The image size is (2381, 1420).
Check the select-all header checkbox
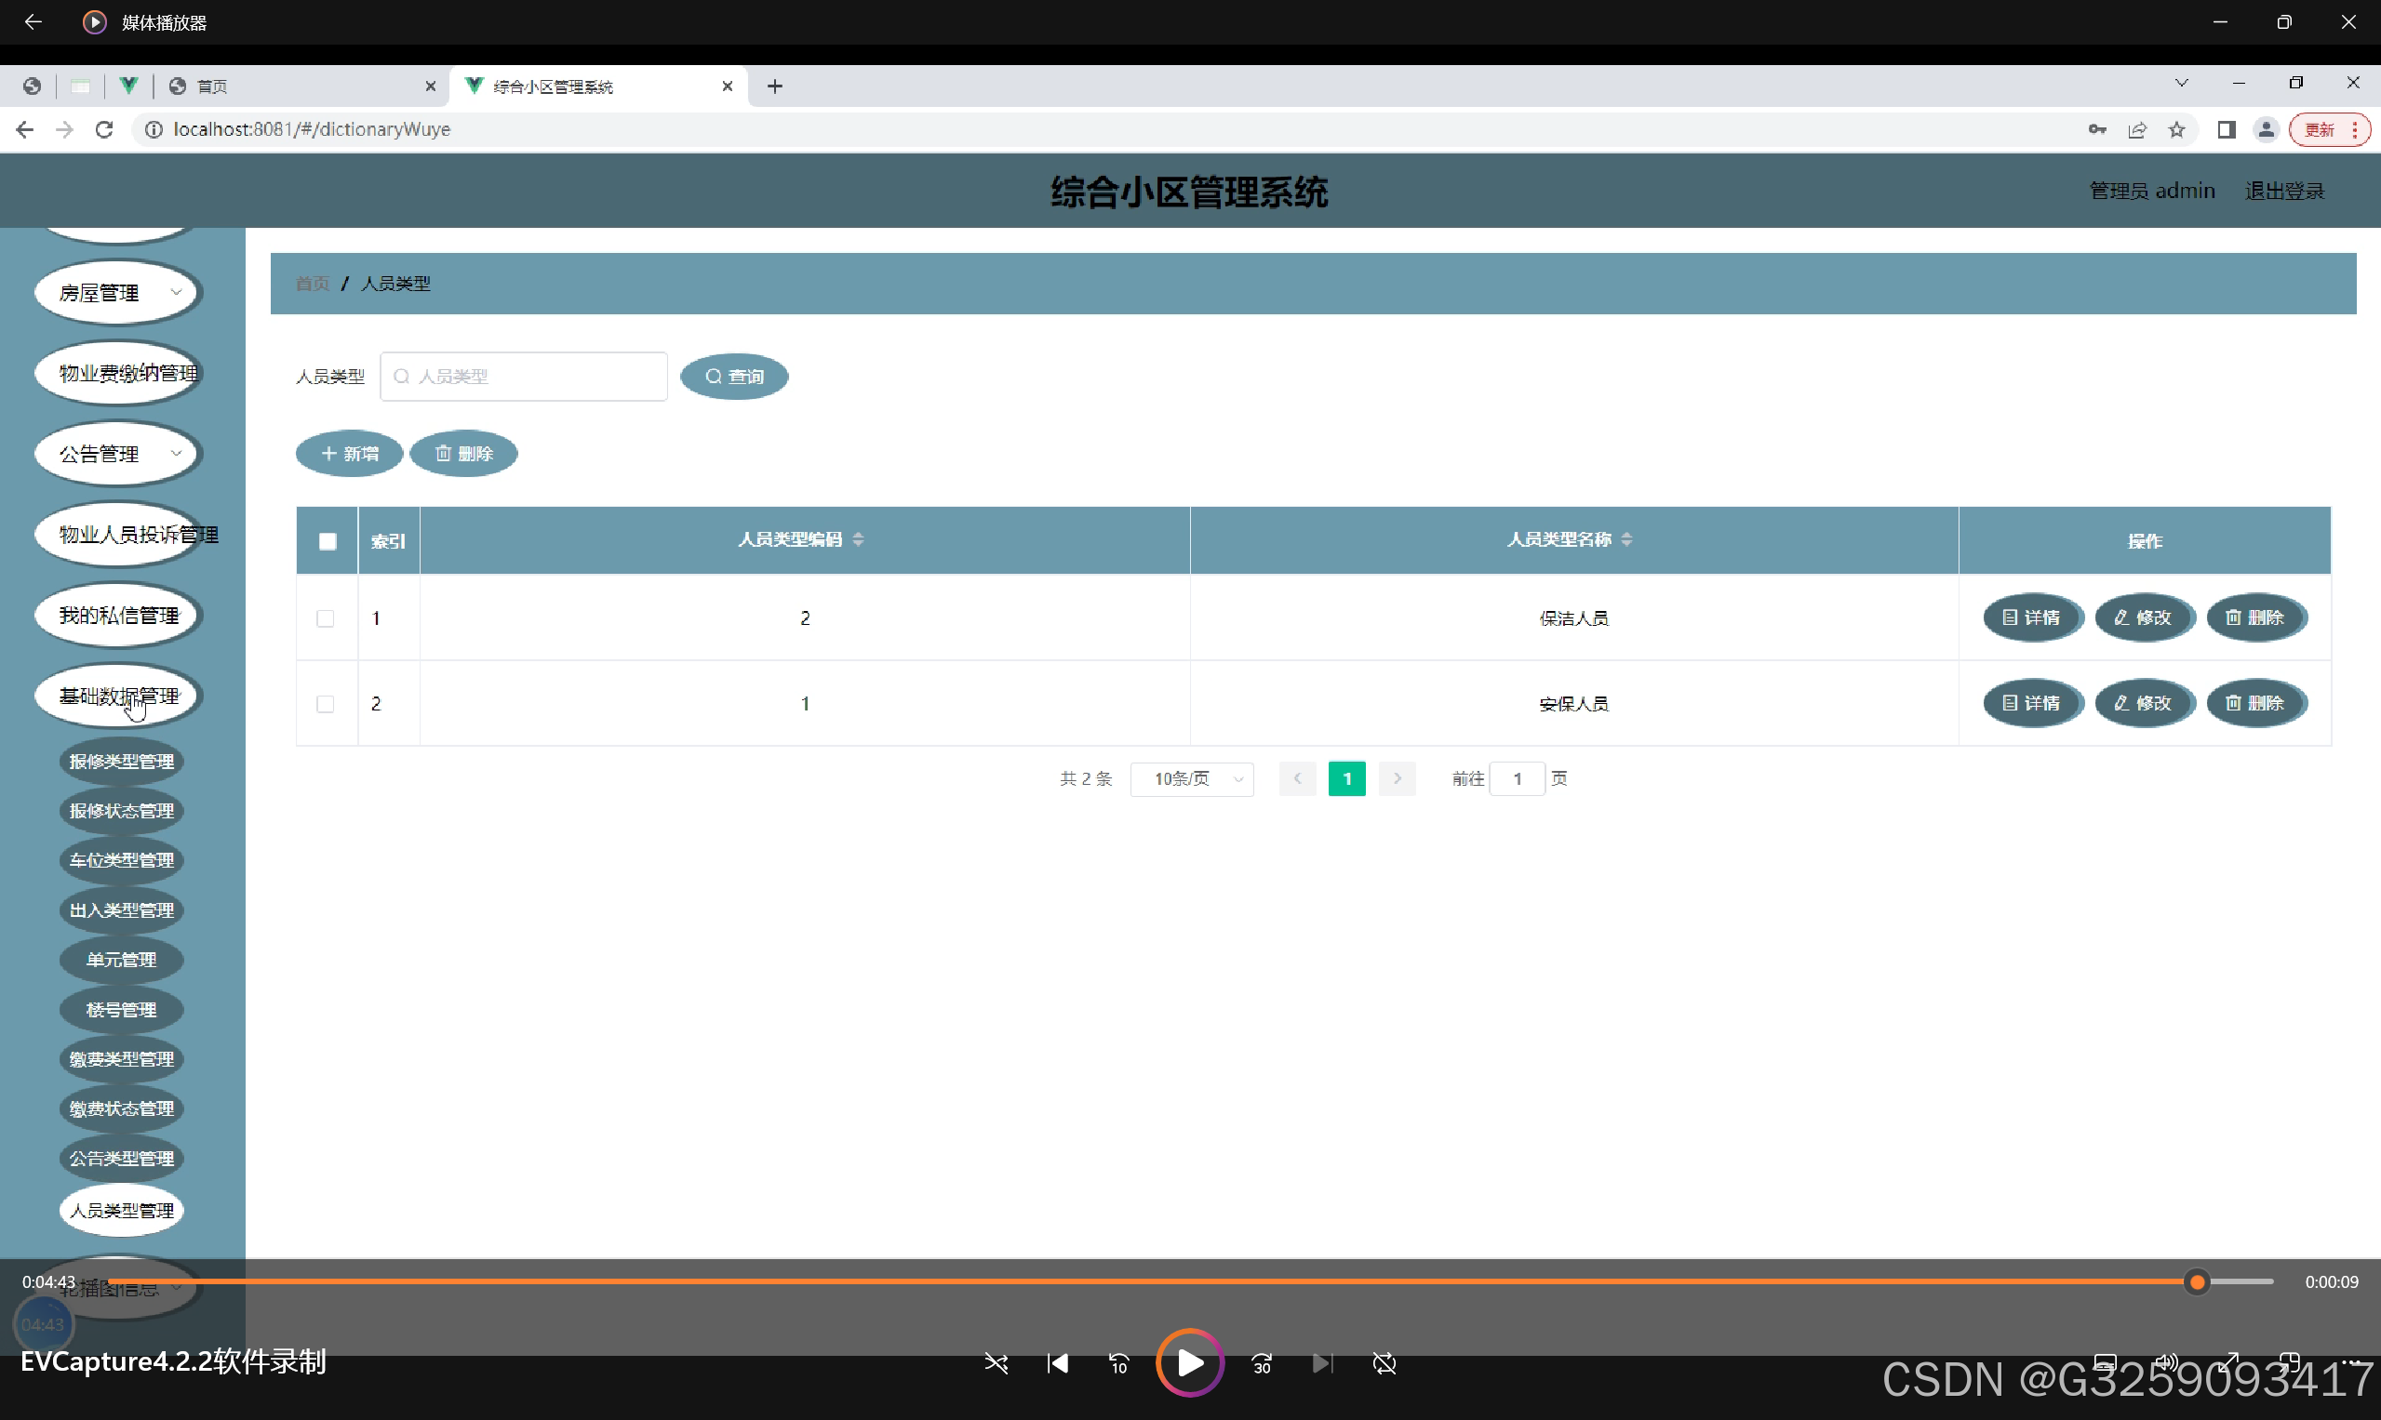(328, 541)
